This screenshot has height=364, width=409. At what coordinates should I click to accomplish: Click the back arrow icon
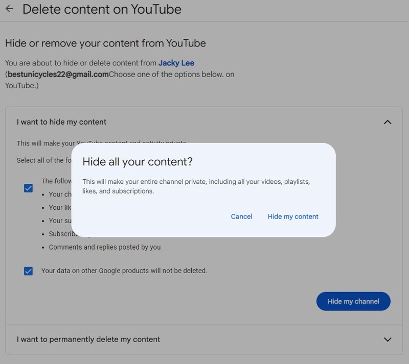[9, 9]
